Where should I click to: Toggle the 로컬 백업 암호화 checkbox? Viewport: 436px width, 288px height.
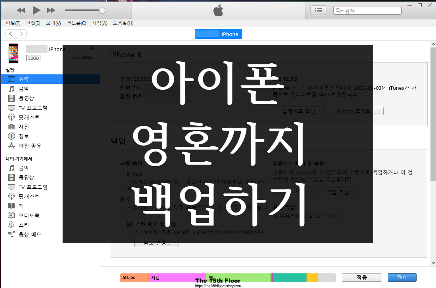[130, 224]
